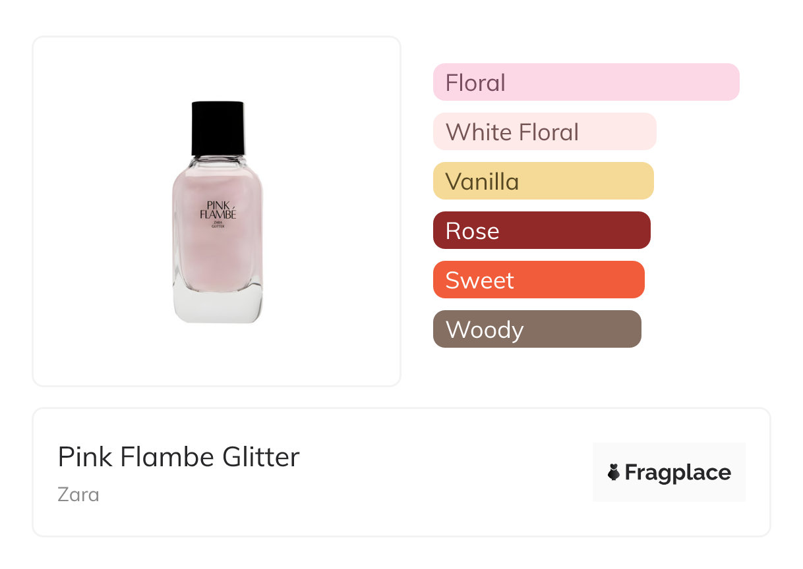
Task: Click the black cap of the bottle
Action: 218,128
